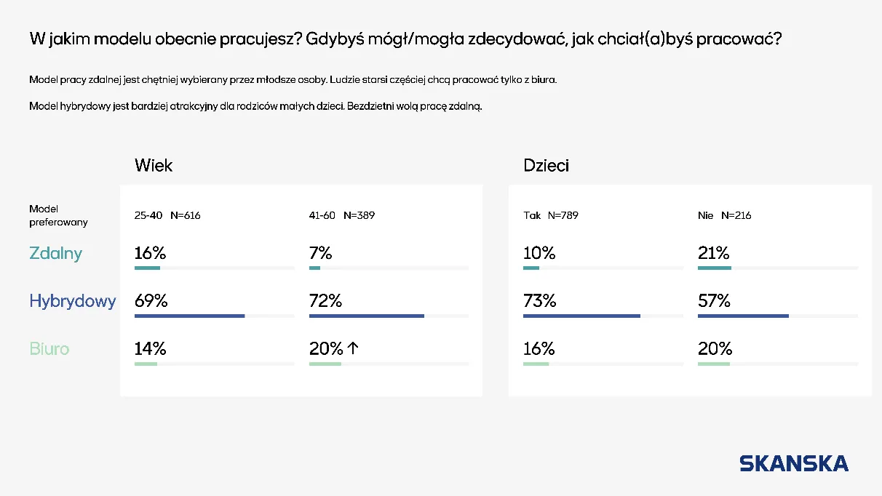Click the main question title text
The height and width of the screenshot is (496, 882).
[x=405, y=39]
